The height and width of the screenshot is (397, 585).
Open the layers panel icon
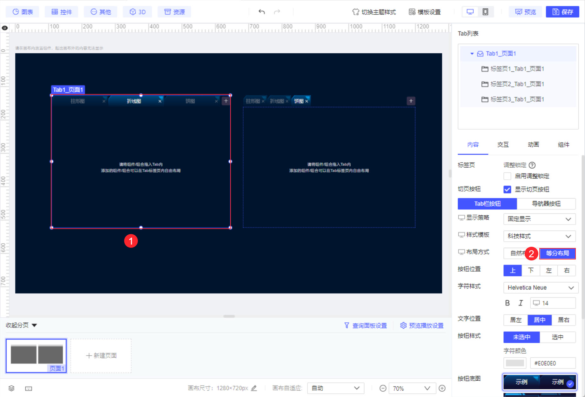pyautogui.click(x=11, y=388)
